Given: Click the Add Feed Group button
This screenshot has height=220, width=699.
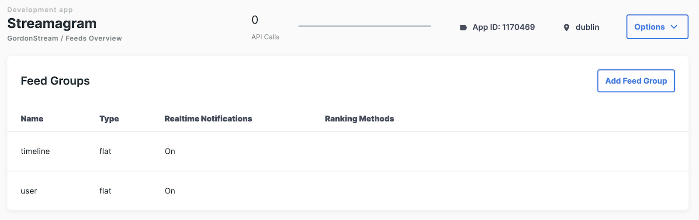Looking at the screenshot, I should point(636,81).
